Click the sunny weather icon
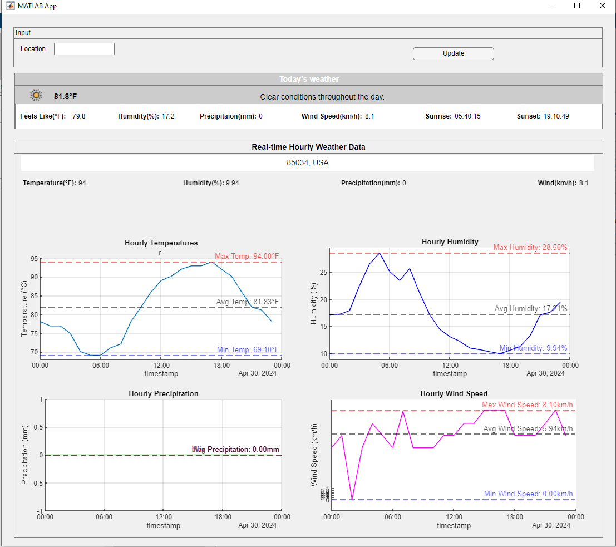This screenshot has height=547, width=616. coord(36,96)
